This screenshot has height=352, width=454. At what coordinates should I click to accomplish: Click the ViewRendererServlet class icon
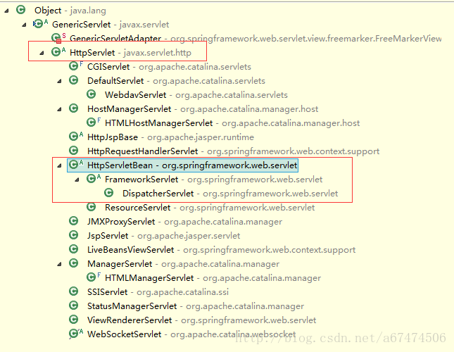point(73,320)
